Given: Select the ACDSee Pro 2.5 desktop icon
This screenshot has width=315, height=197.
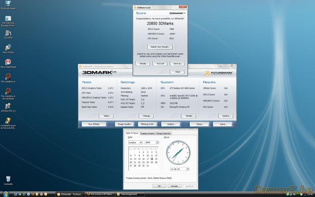Looking at the screenshot, I should point(8,108).
